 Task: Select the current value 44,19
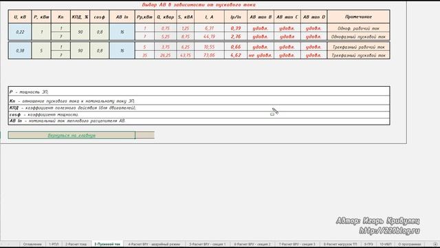(x=209, y=37)
